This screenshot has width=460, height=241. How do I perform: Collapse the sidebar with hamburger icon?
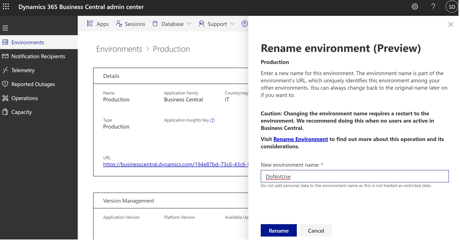5,28
